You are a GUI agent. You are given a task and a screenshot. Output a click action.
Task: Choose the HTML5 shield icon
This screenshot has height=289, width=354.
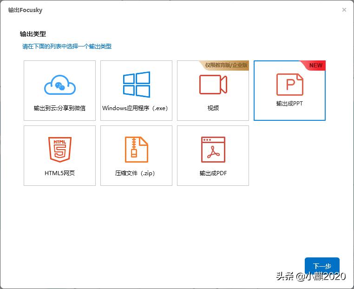pos(60,150)
